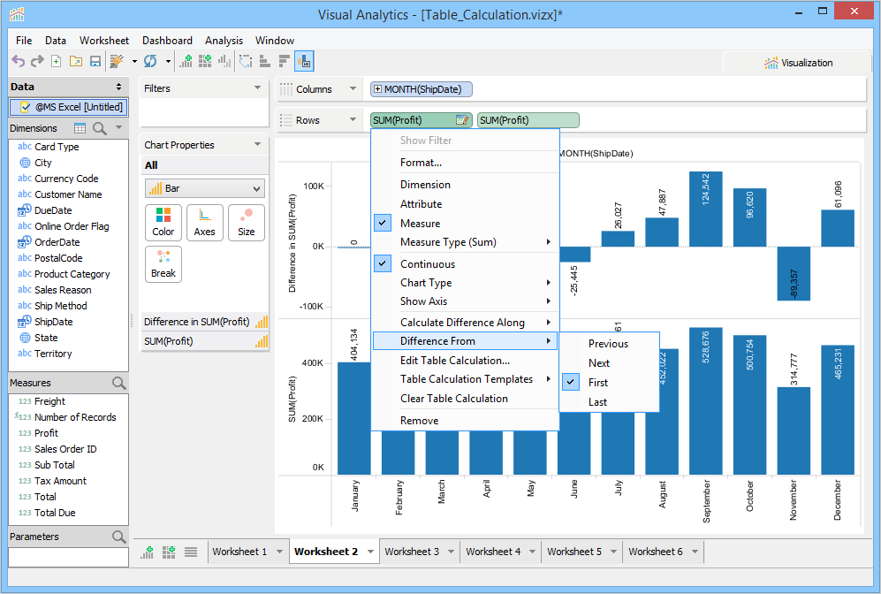The height and width of the screenshot is (594, 881).
Task: Click the greyed bar chart toolbar icon
Action: pos(224,61)
